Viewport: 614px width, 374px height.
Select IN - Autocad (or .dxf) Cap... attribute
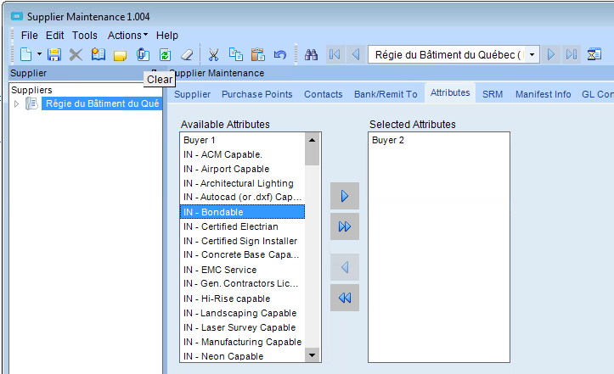pos(242,197)
